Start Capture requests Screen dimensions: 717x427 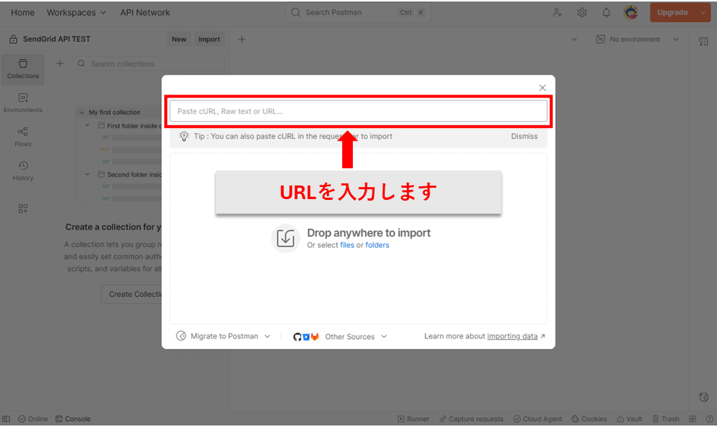click(x=471, y=419)
